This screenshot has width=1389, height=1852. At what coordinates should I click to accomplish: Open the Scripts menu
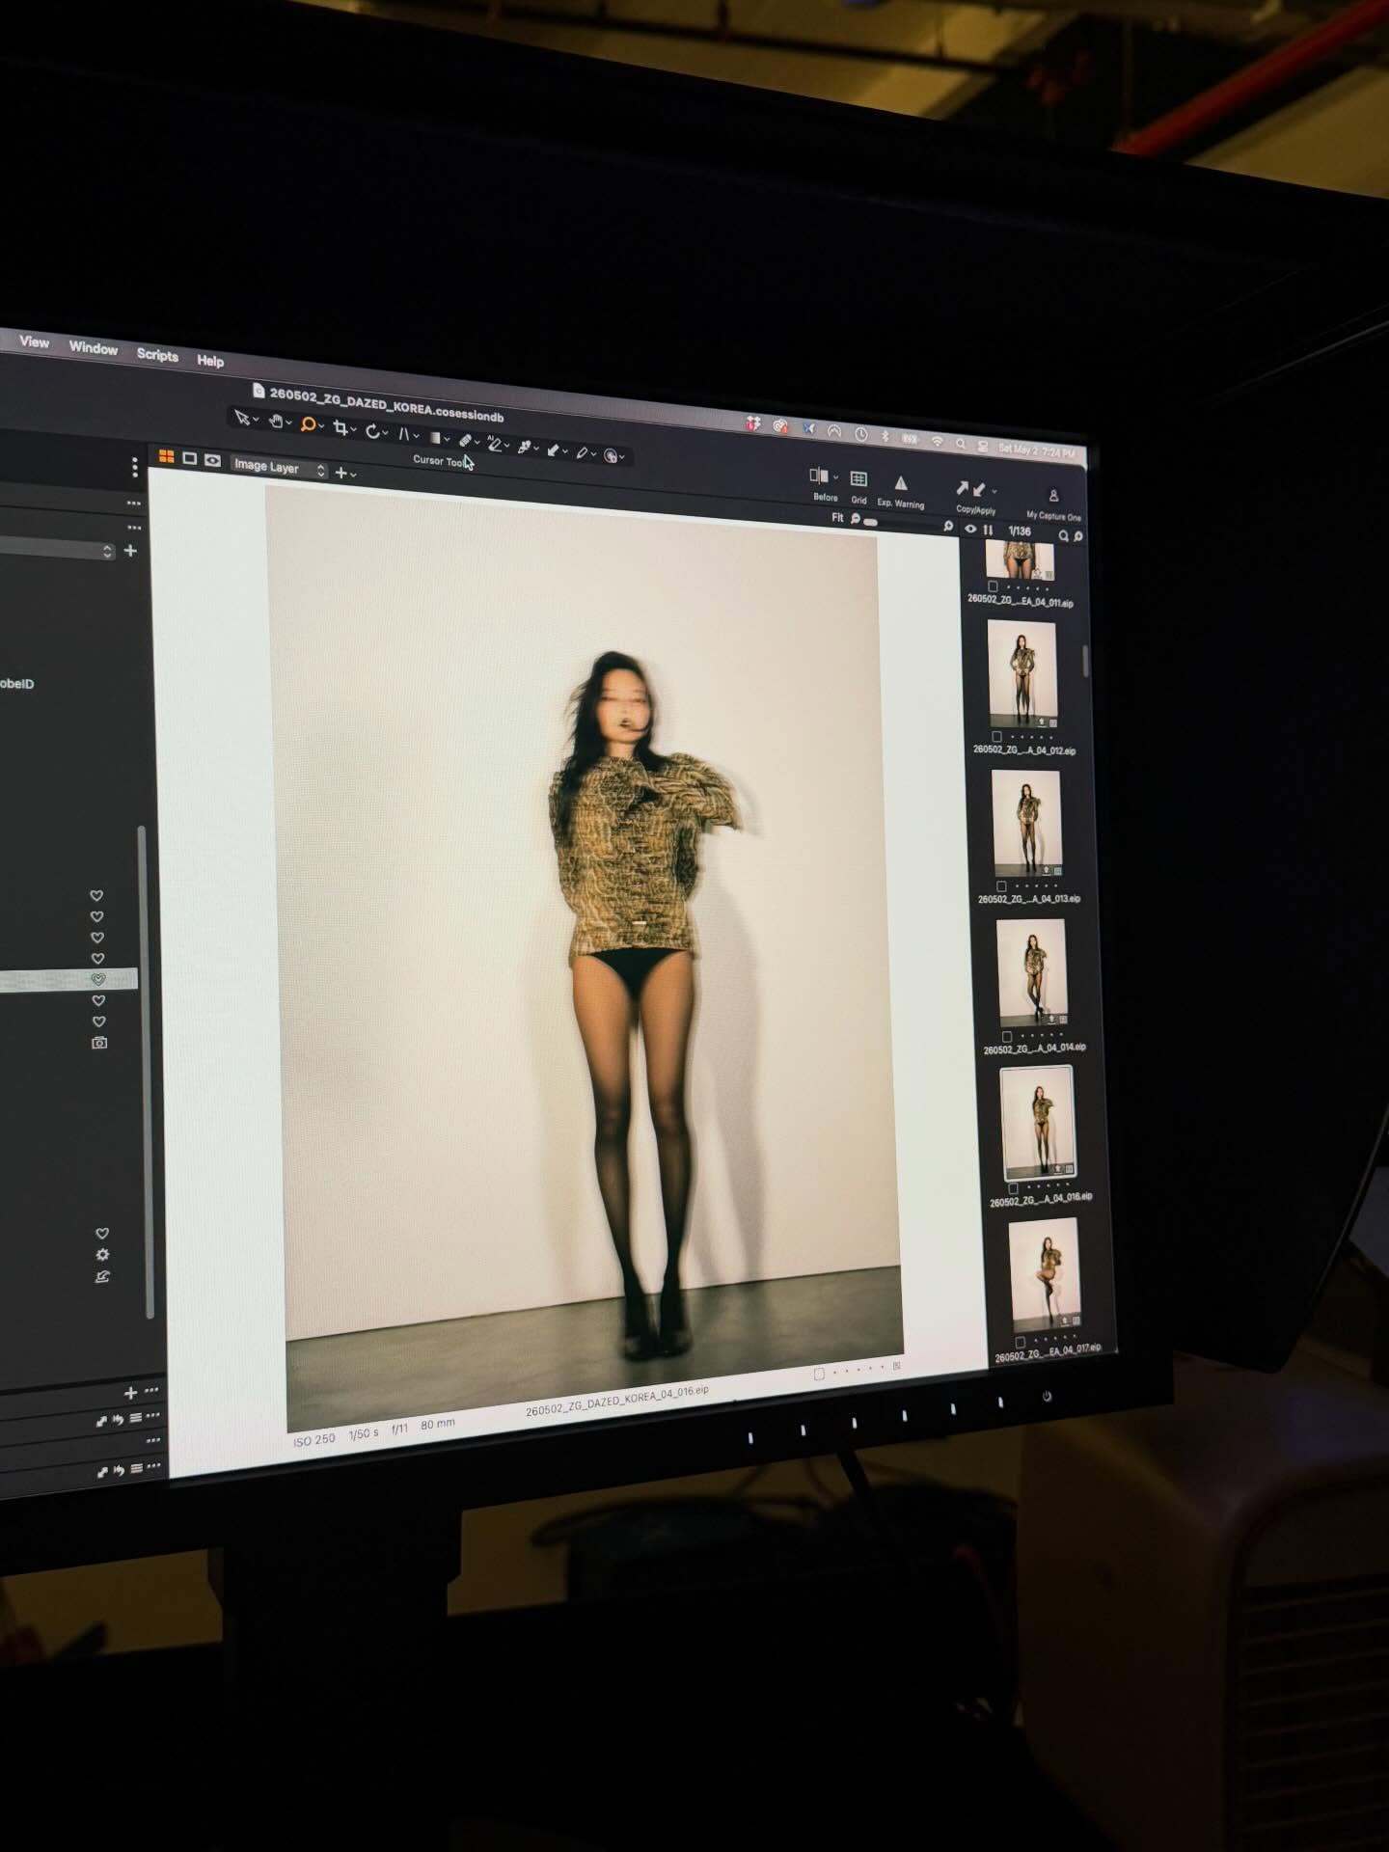point(157,355)
